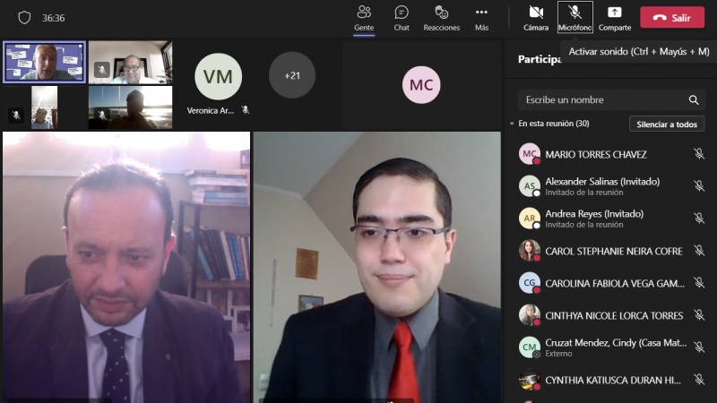Click the AS avatar of Alexander Salinas
The image size is (717, 403).
point(530,186)
